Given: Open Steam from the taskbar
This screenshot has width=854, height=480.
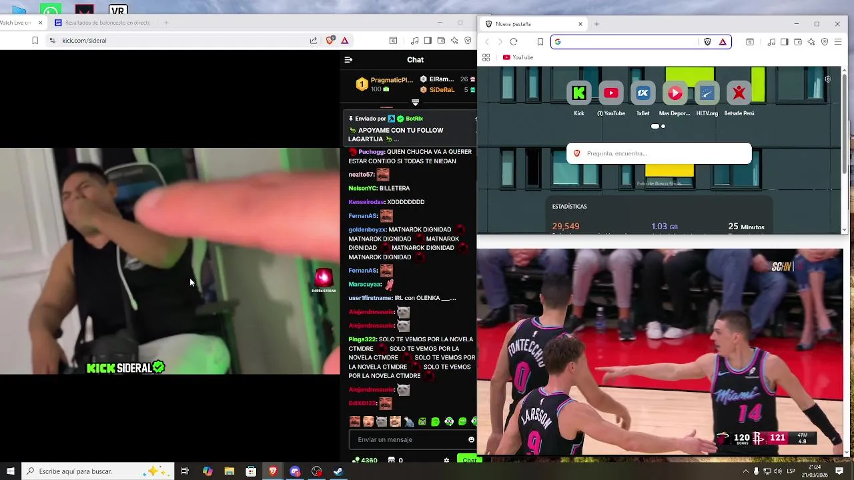Looking at the screenshot, I should tap(338, 471).
